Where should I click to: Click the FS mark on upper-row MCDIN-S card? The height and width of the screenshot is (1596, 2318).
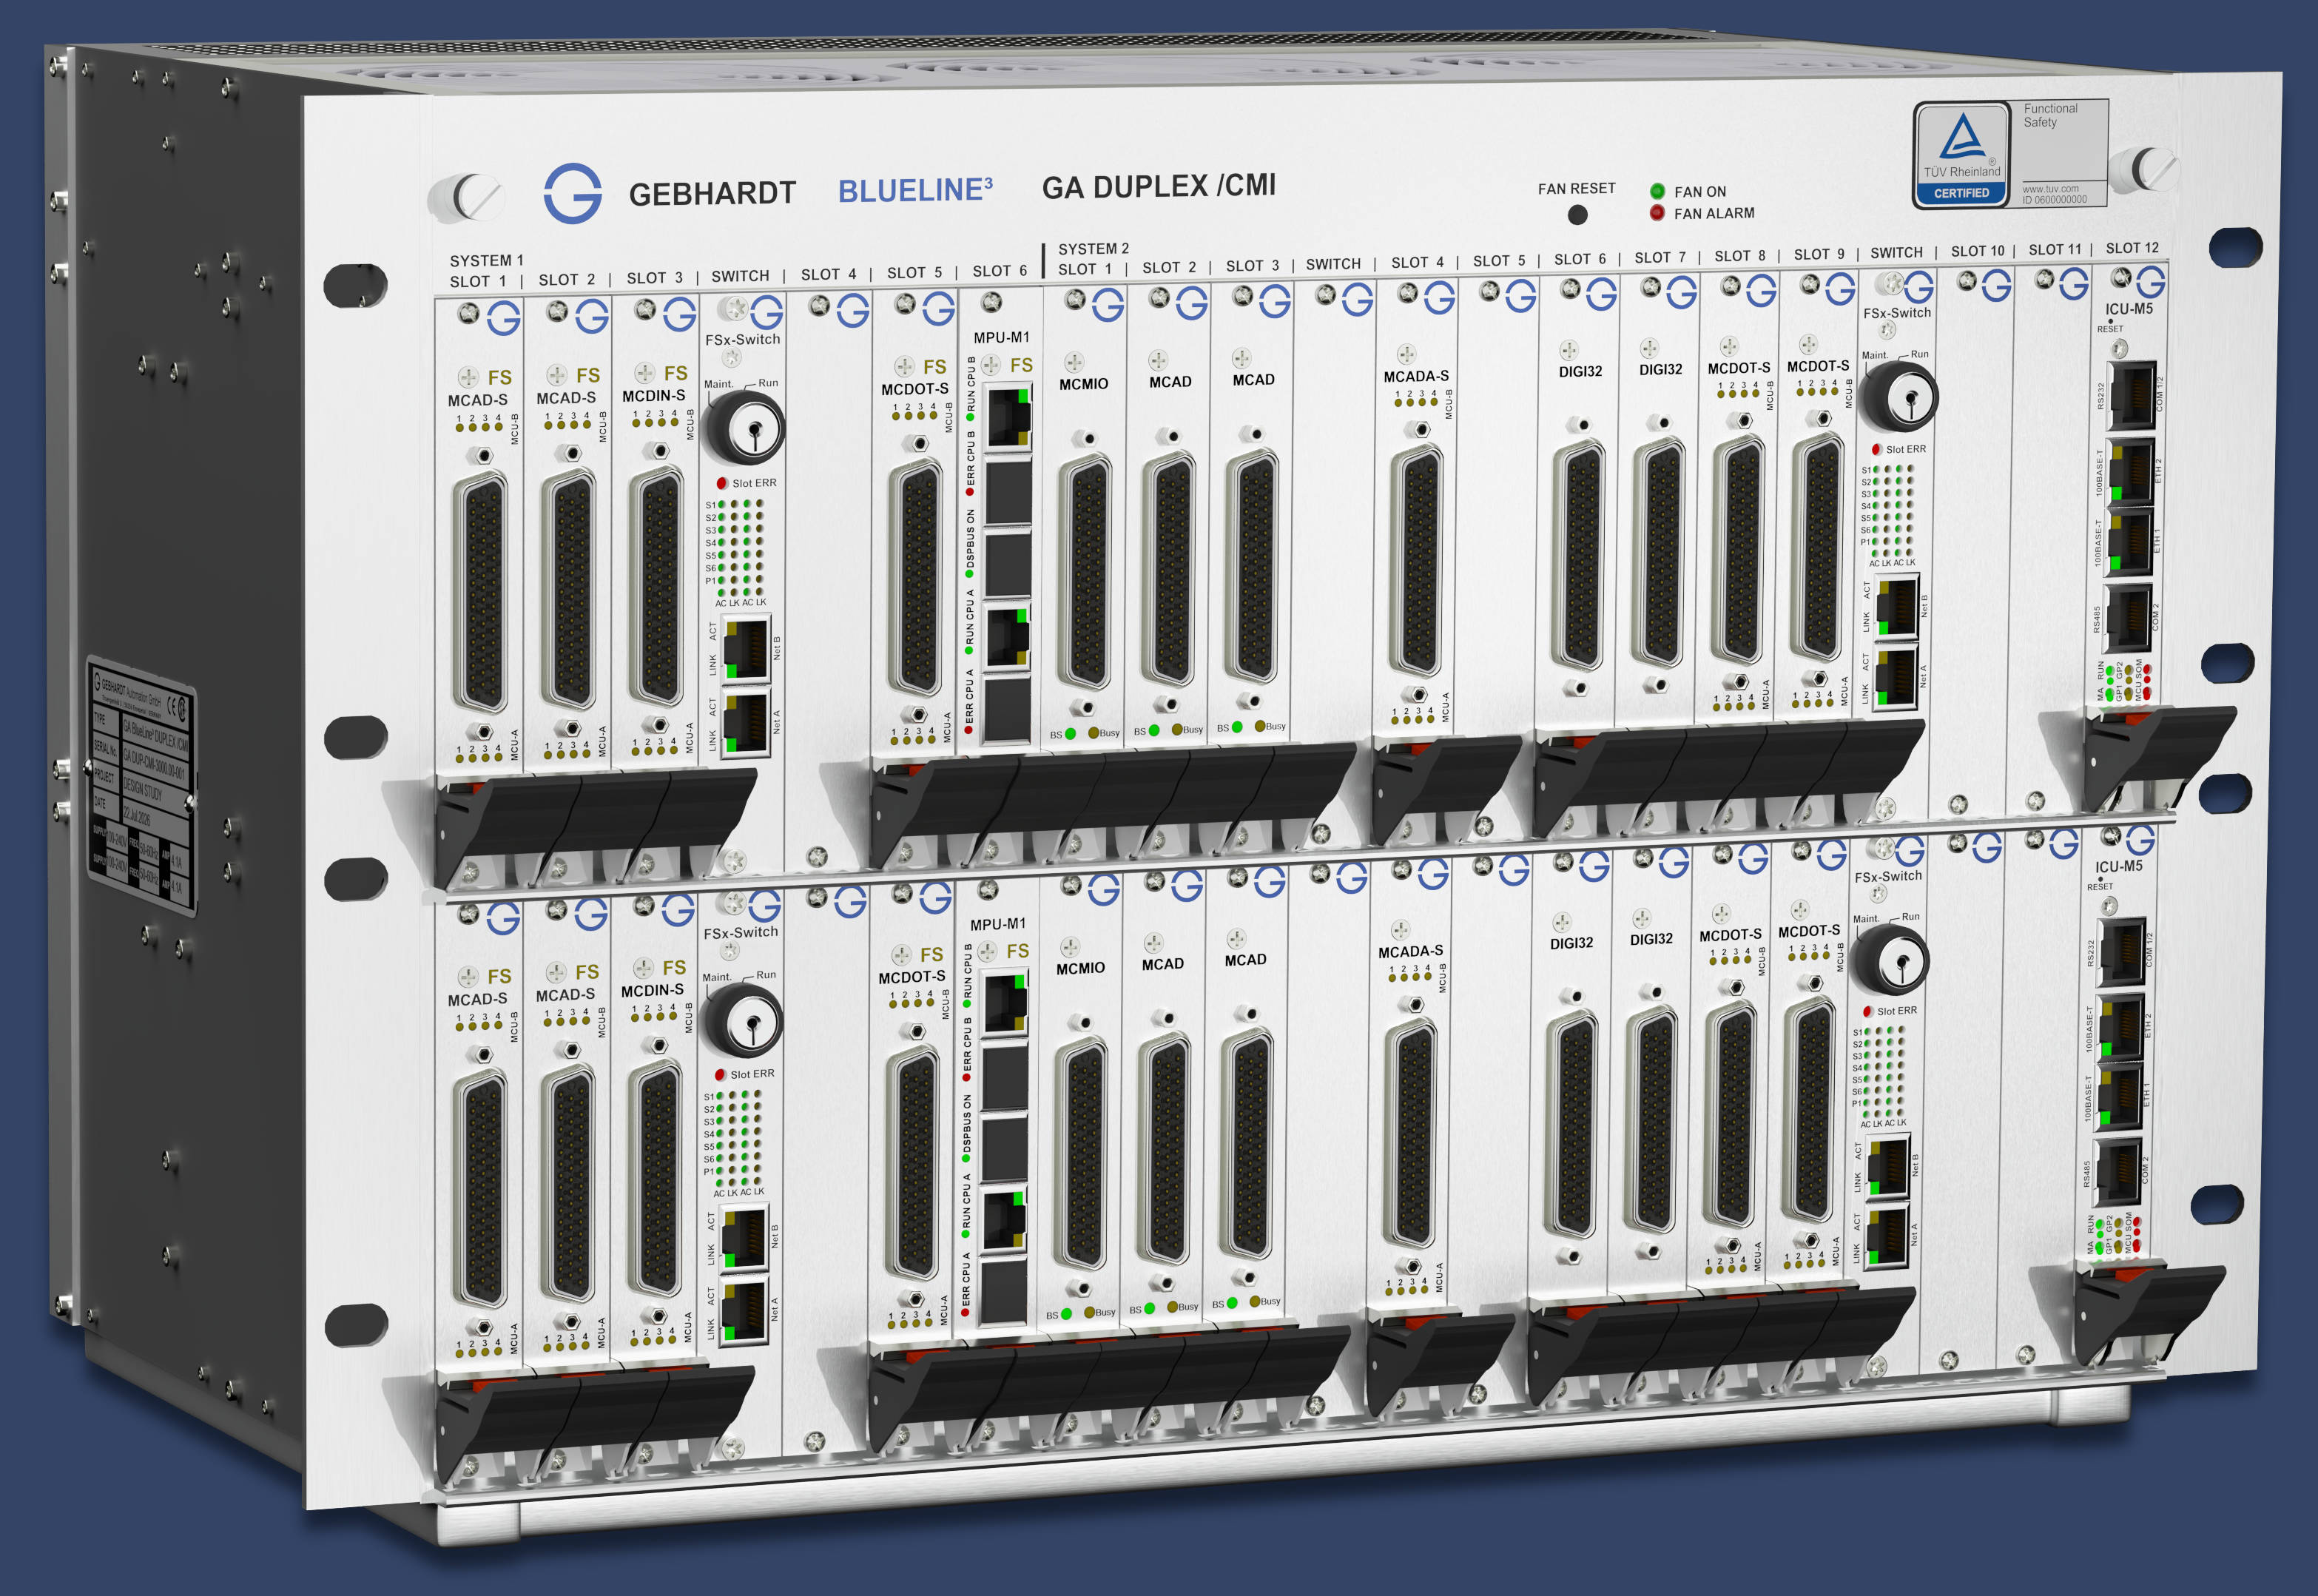(675, 373)
